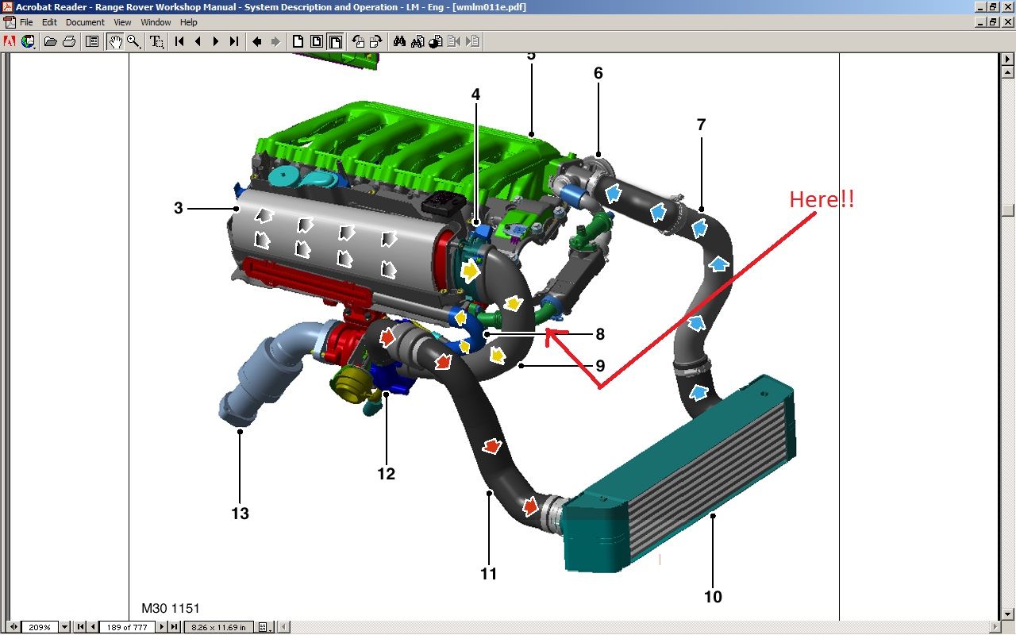Viewport: 1016px width, 635px height.
Task: Click the previous search highlight icon
Action: coord(454,41)
